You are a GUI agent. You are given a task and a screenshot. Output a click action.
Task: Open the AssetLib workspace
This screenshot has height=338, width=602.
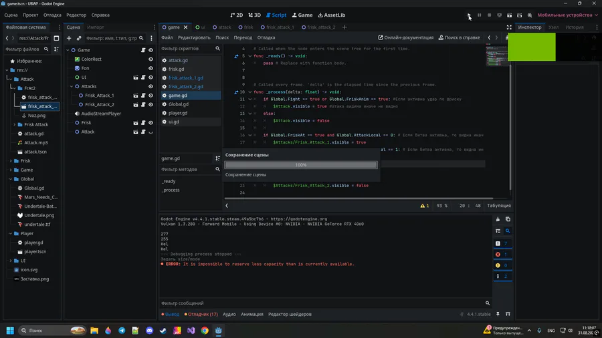[x=332, y=15]
